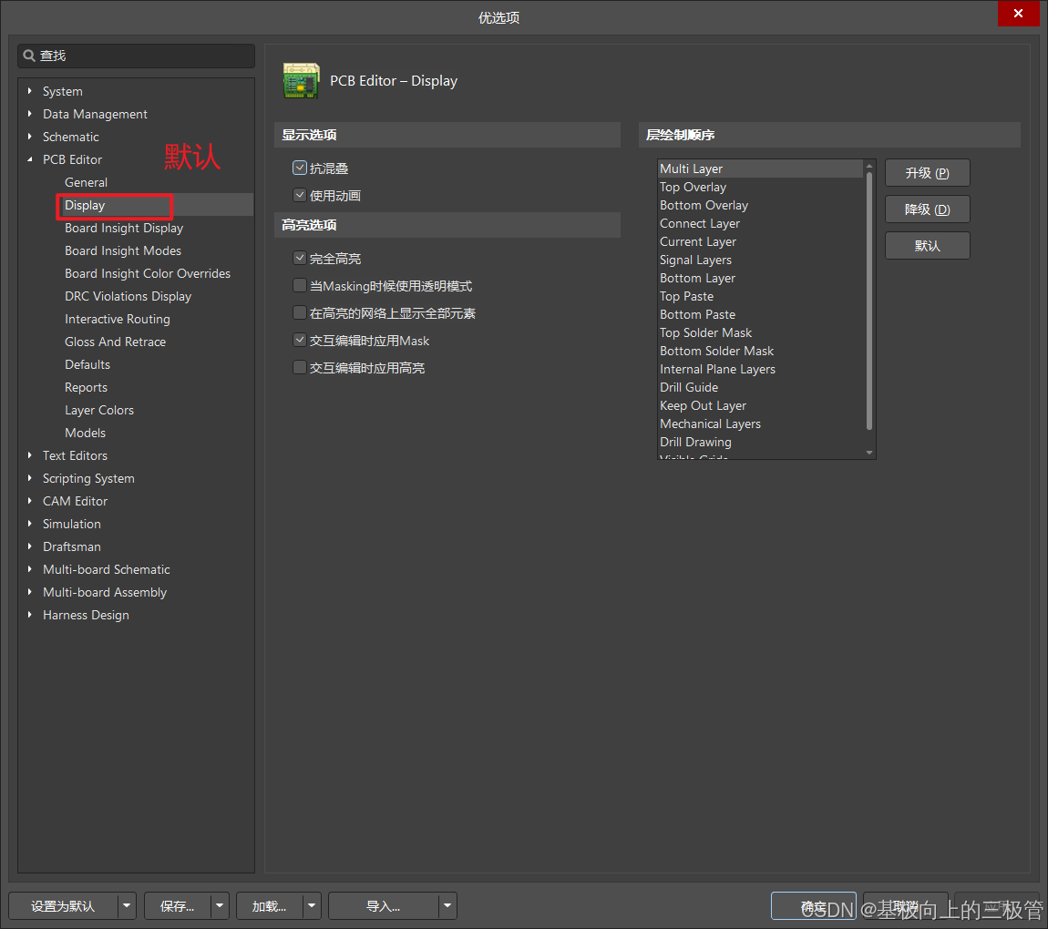The width and height of the screenshot is (1048, 929).
Task: Click layer list scroll-down arrow
Action: [868, 453]
